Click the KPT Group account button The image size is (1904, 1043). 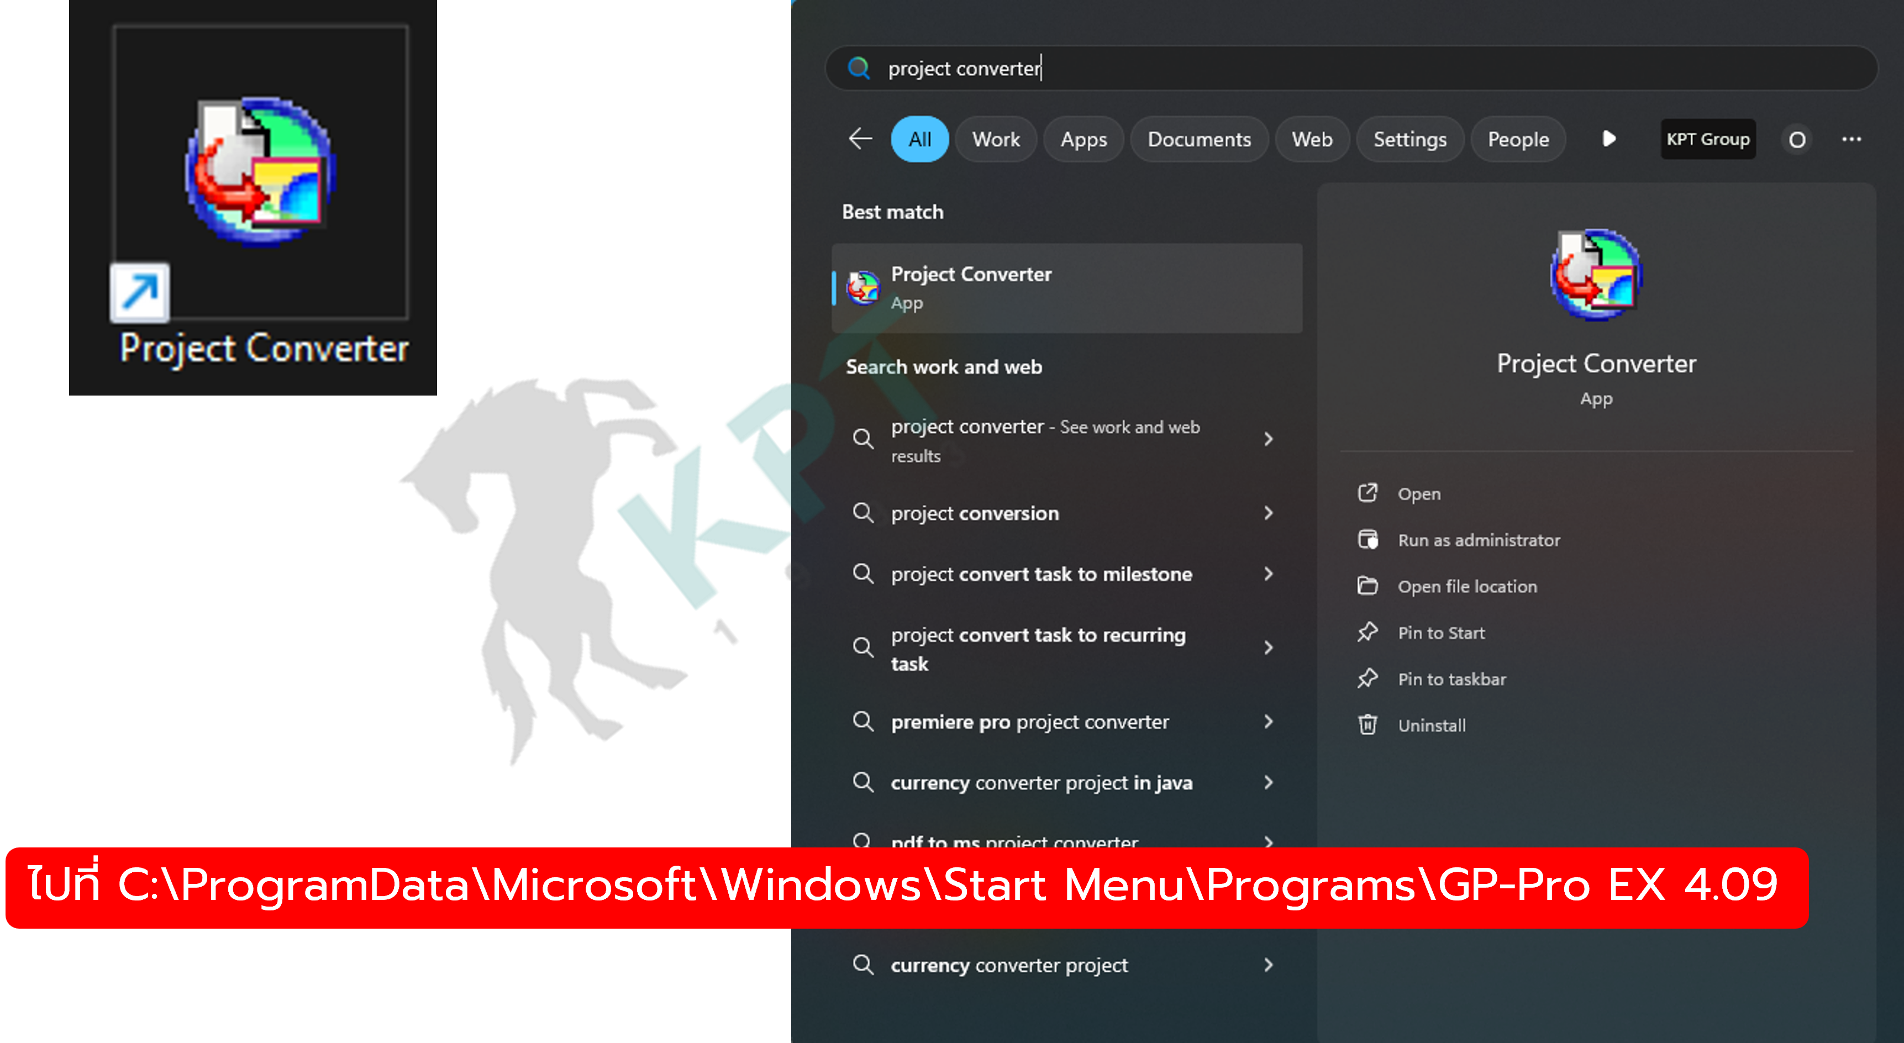click(x=1707, y=139)
